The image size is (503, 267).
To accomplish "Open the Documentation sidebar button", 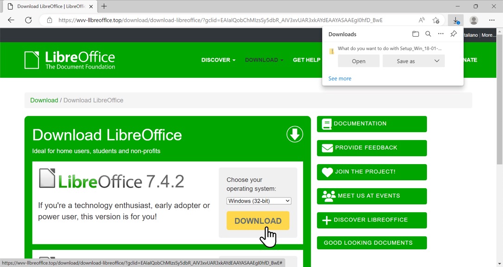I will [372, 124].
